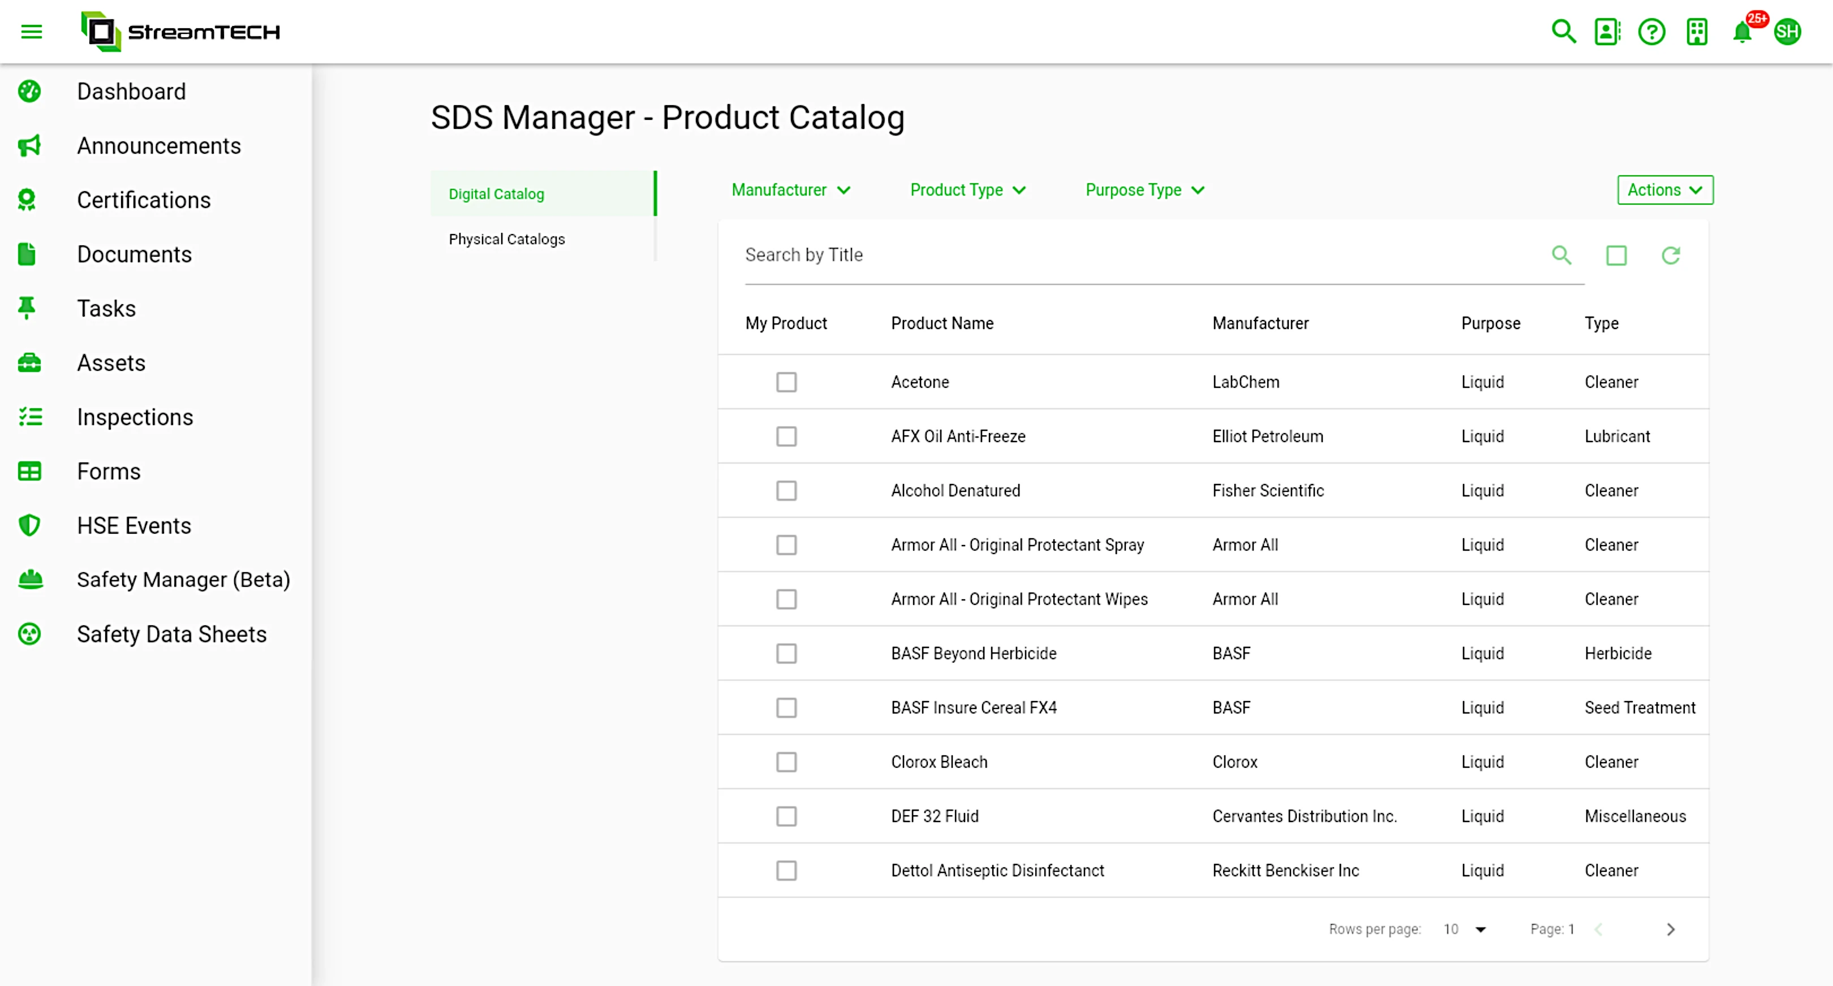Click the Purpose column header
This screenshot has width=1833, height=986.
(1491, 323)
